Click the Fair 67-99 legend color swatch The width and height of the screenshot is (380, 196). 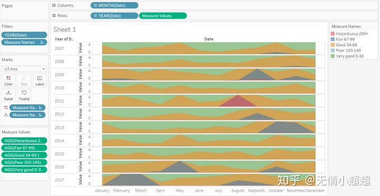pos(333,39)
